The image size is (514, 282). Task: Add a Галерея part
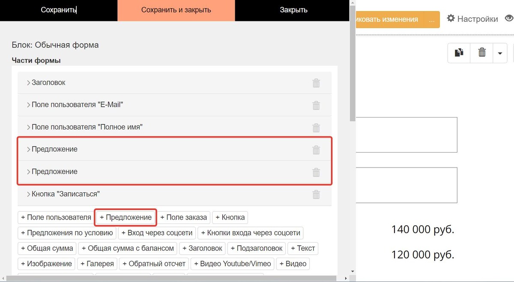point(97,264)
